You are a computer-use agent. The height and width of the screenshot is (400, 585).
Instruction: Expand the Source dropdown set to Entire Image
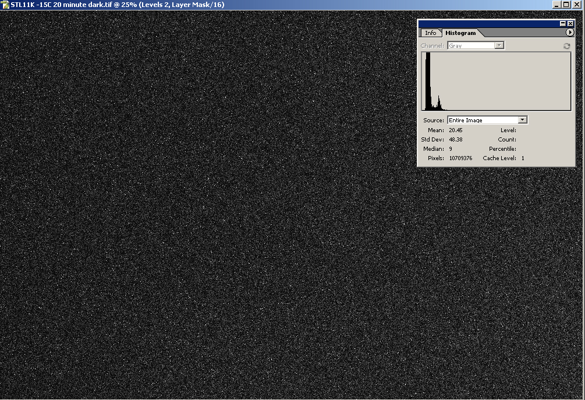pyautogui.click(x=487, y=120)
